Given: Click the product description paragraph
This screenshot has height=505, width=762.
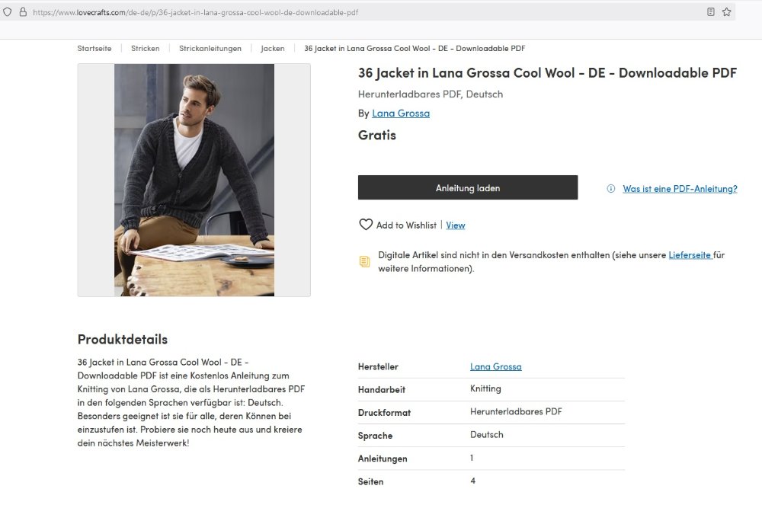Looking at the screenshot, I should pos(191,402).
